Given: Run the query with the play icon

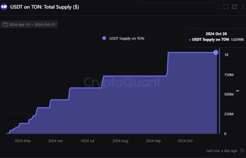Looking at the screenshot, I should 242,151.
